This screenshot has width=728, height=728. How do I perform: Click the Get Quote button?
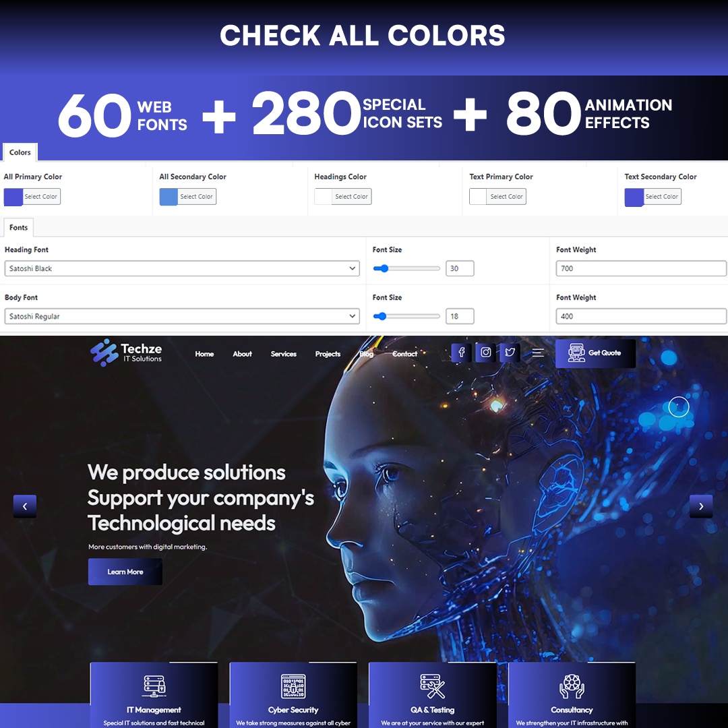tap(595, 353)
